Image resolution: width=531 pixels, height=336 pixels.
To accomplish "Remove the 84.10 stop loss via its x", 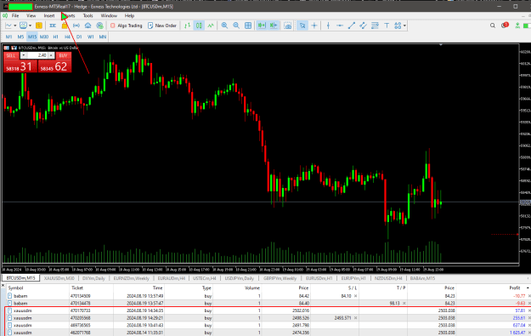I will tap(355, 296).
